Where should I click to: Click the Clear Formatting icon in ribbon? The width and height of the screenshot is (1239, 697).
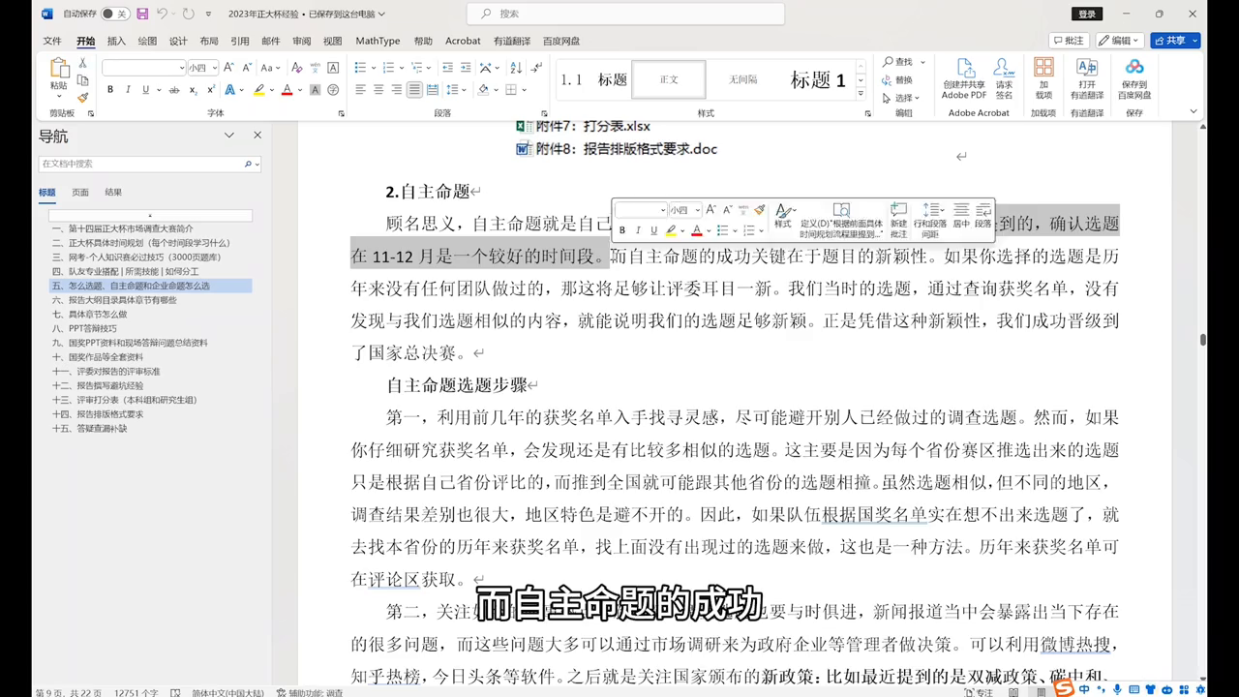(x=297, y=68)
